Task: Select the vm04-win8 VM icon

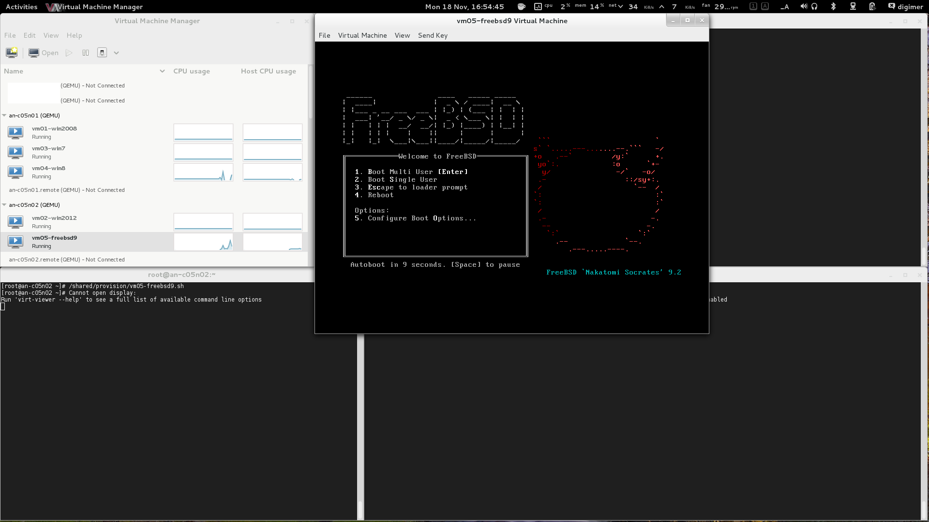Action: tap(15, 172)
